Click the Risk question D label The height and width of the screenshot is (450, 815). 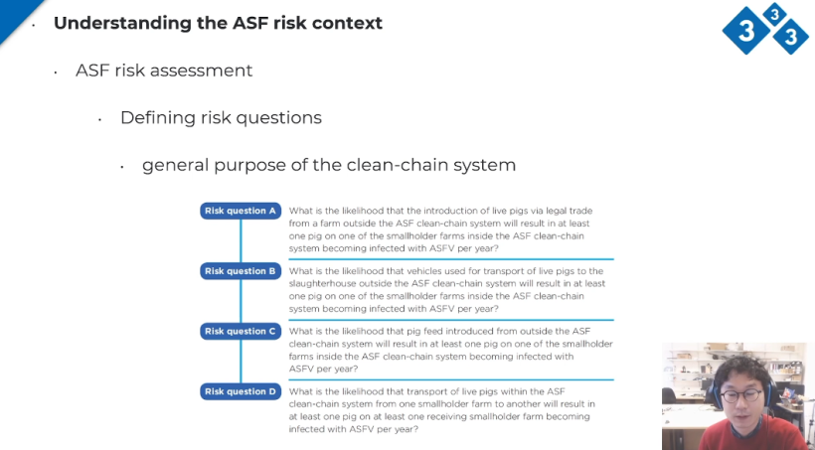241,391
